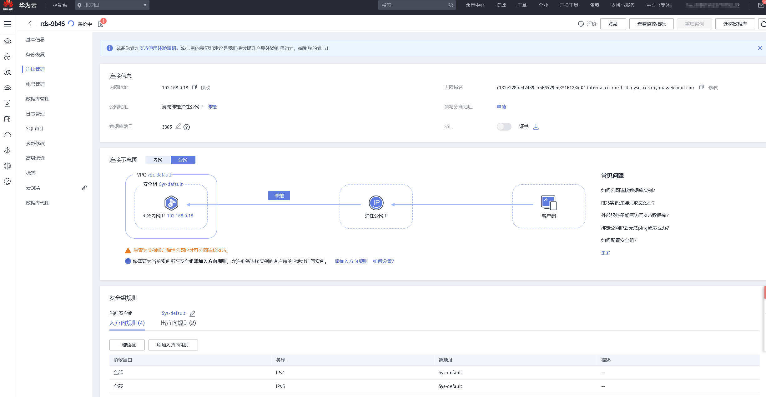Click the edit pencil next to port 3306

[x=178, y=126]
